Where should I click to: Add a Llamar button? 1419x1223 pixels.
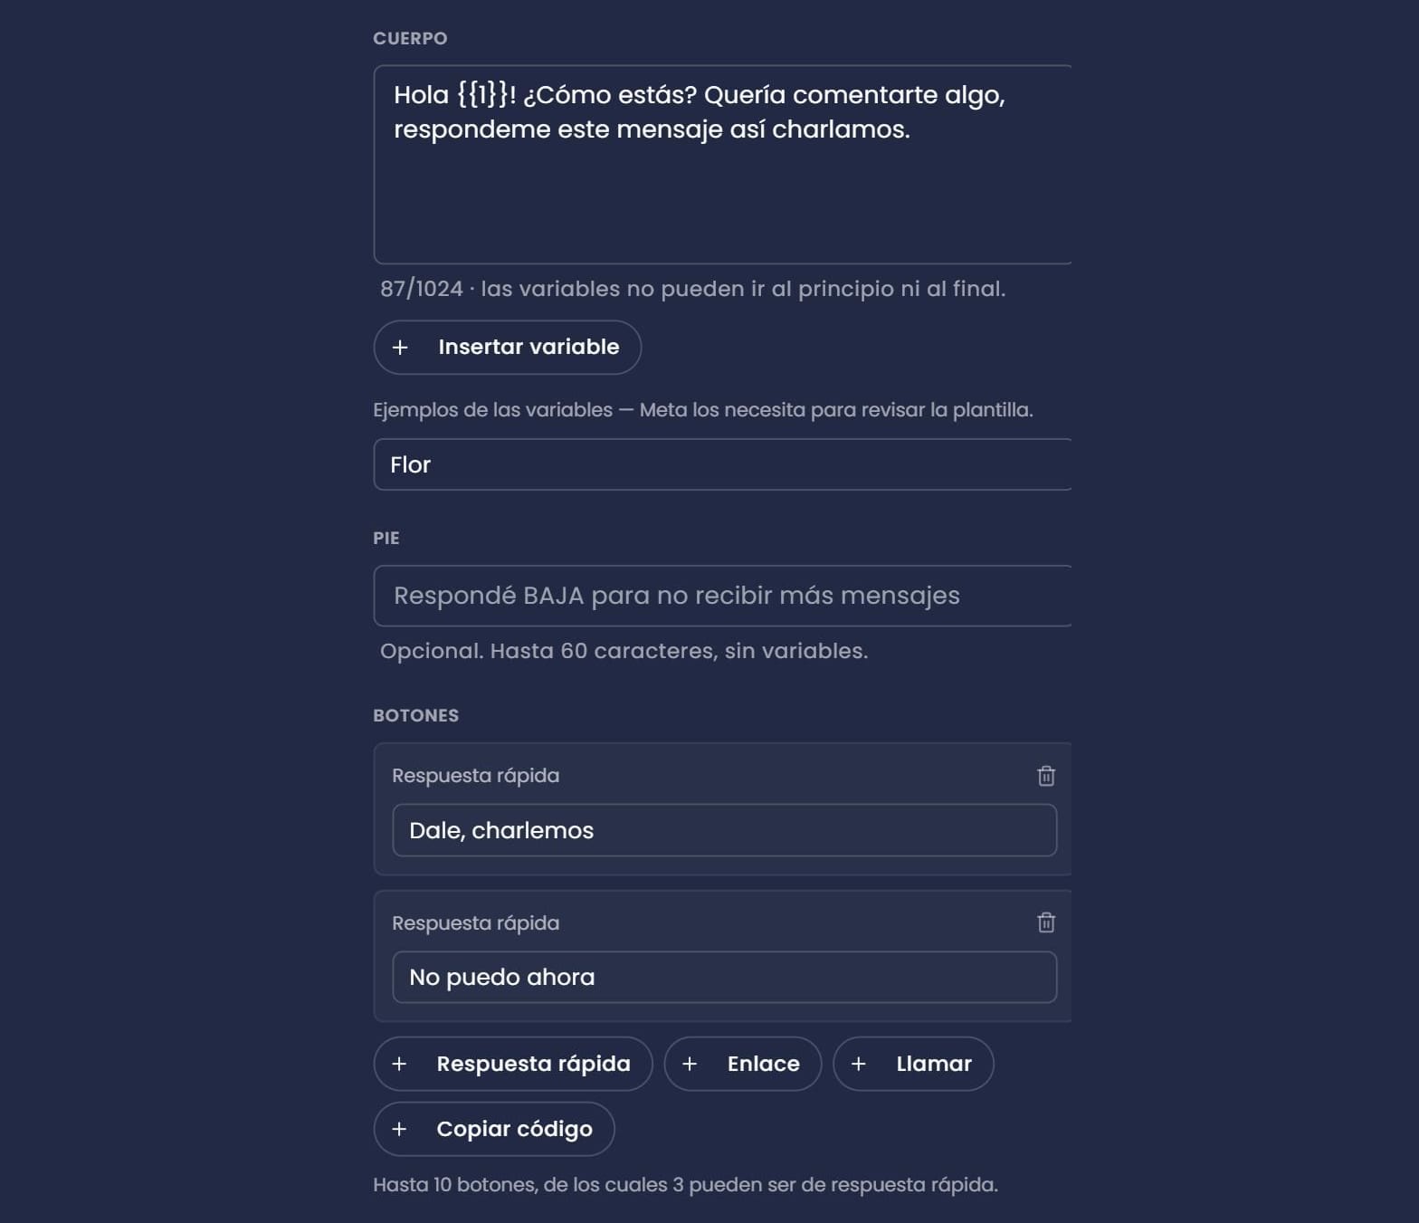913,1064
